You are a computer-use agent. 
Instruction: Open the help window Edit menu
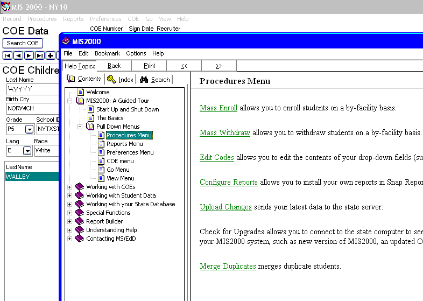[83, 53]
